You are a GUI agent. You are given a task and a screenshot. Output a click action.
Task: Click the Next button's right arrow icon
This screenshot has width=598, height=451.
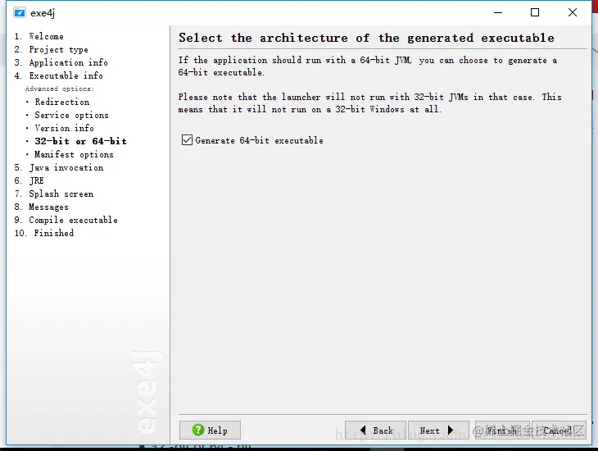(x=451, y=430)
